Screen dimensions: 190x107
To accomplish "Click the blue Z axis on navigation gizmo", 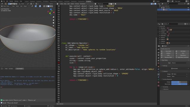I will (x=51, y=9).
